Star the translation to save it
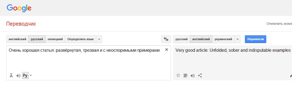Viewport: 292px width, 104px height. tap(178, 75)
